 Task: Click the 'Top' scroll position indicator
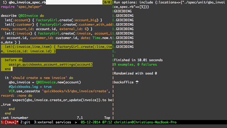(x=107, y=118)
